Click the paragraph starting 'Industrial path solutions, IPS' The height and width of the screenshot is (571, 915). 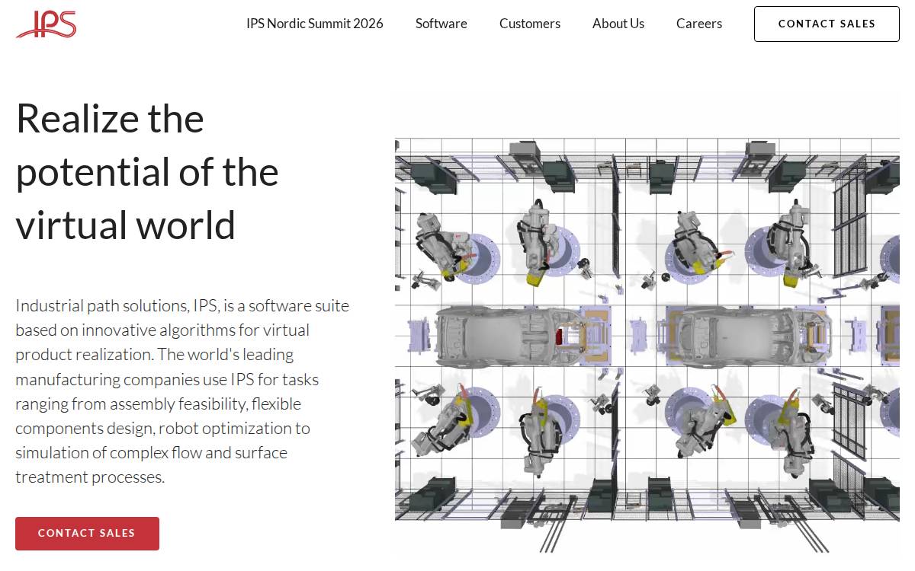coord(183,391)
